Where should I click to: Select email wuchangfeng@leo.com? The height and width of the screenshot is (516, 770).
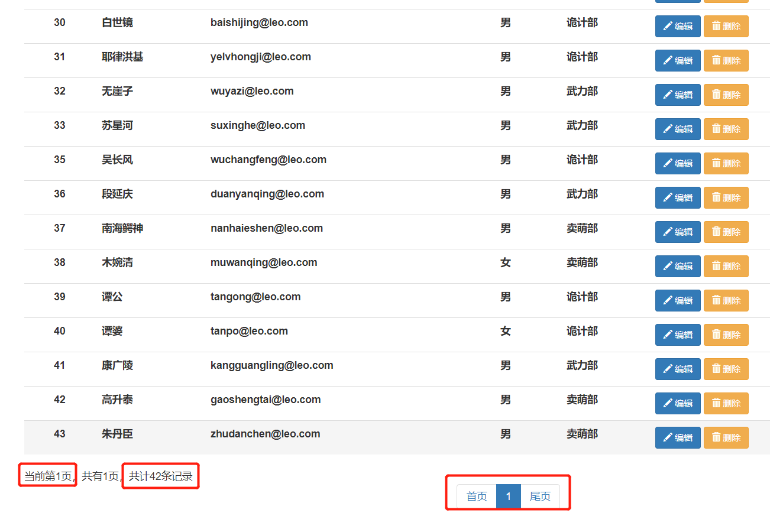pos(268,160)
